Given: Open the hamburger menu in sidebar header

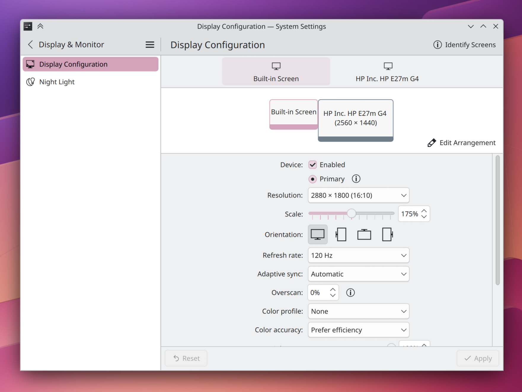Looking at the screenshot, I should tap(150, 45).
